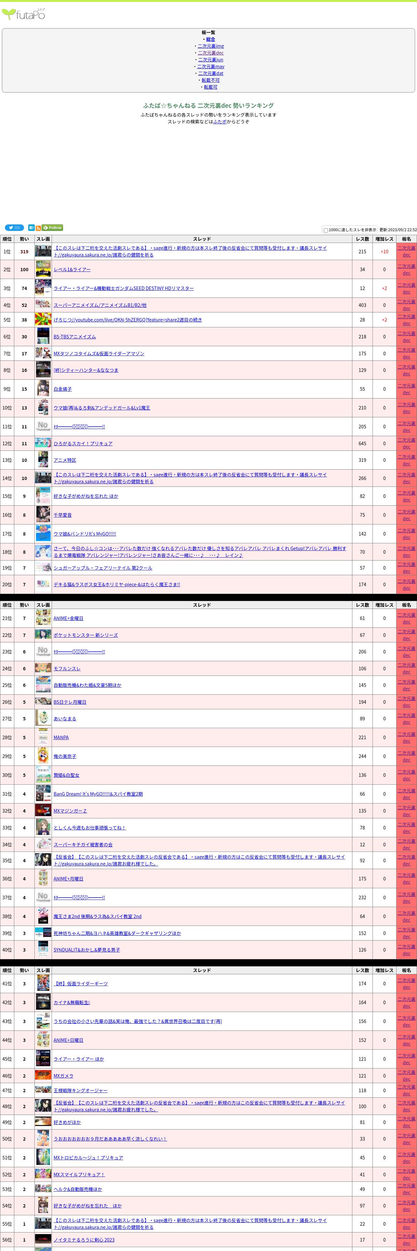Click thumbnail for 俺の美奈子 thread
Screen dimensions: 417x1251
tap(43, 756)
